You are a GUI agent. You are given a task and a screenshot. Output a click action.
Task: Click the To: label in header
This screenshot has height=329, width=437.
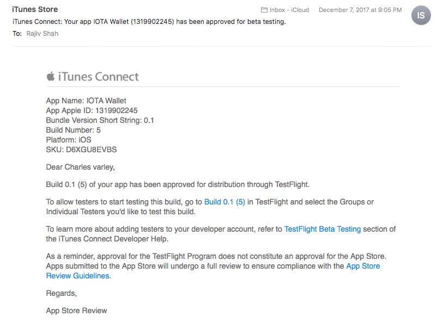[17, 34]
